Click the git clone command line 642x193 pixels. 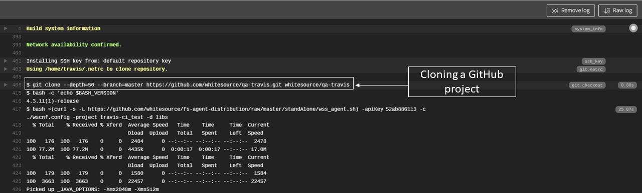pyautogui.click(x=189, y=85)
